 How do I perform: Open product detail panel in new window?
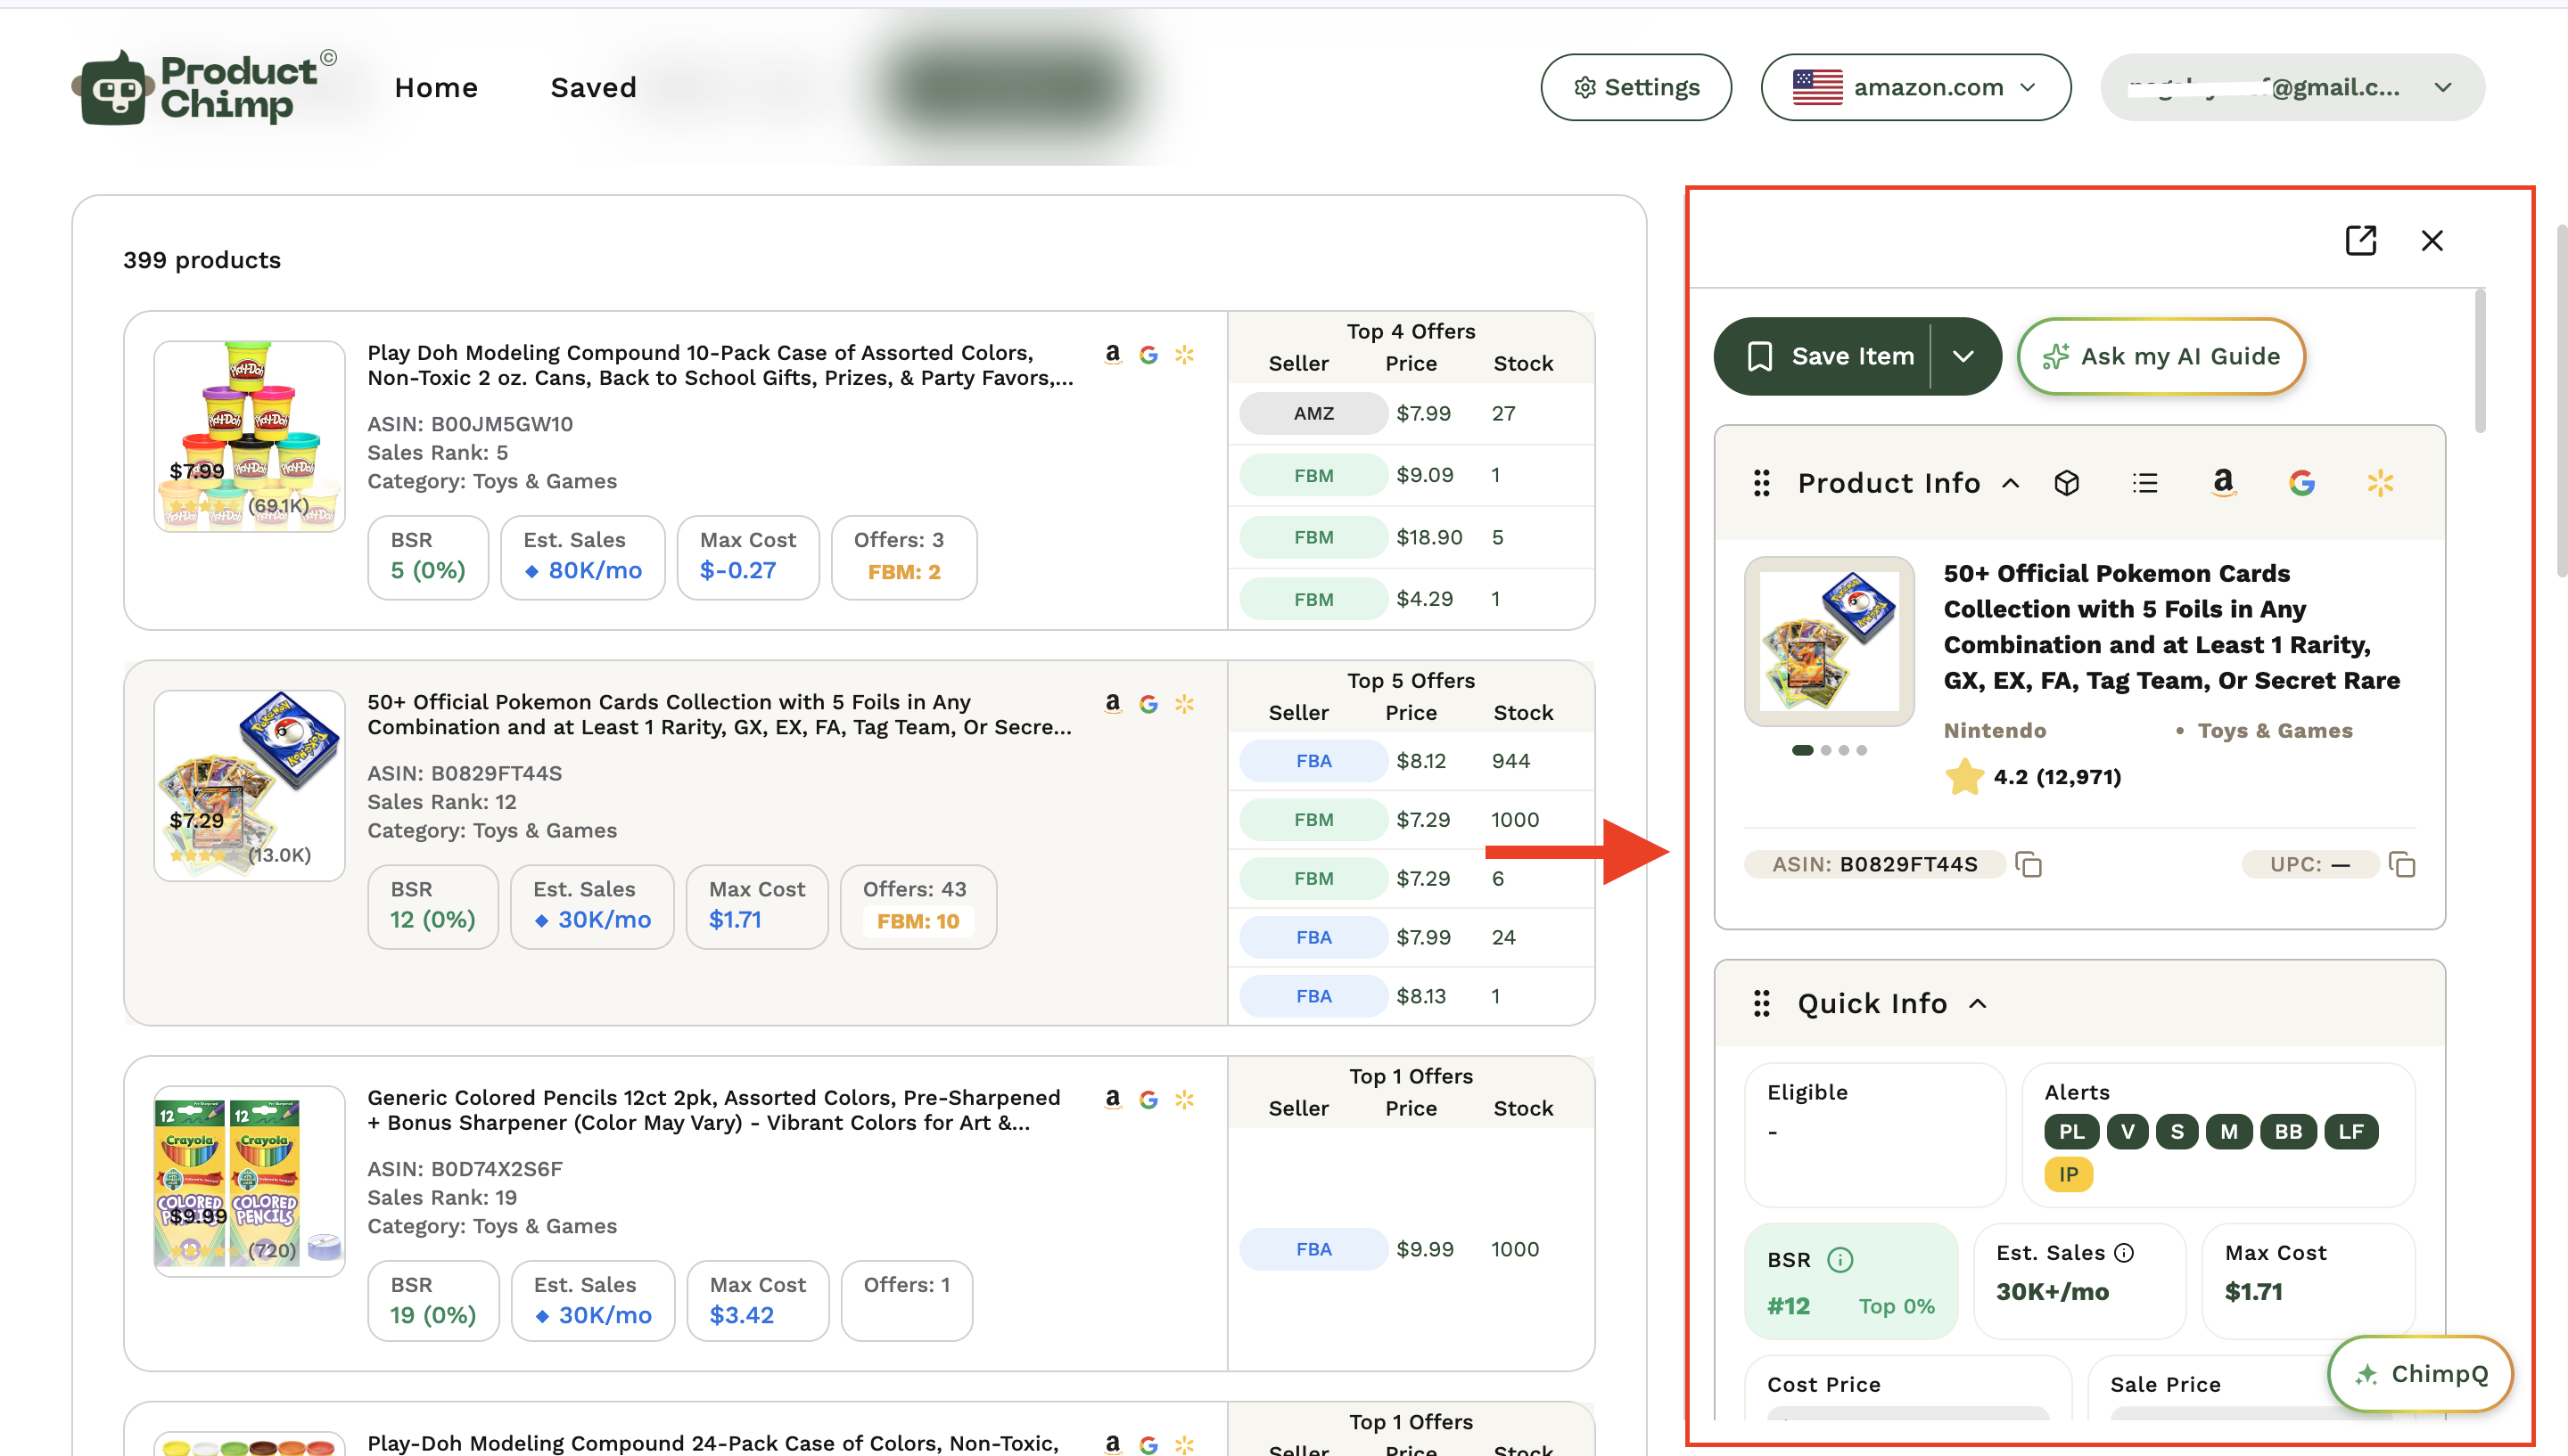pyautogui.click(x=2361, y=240)
